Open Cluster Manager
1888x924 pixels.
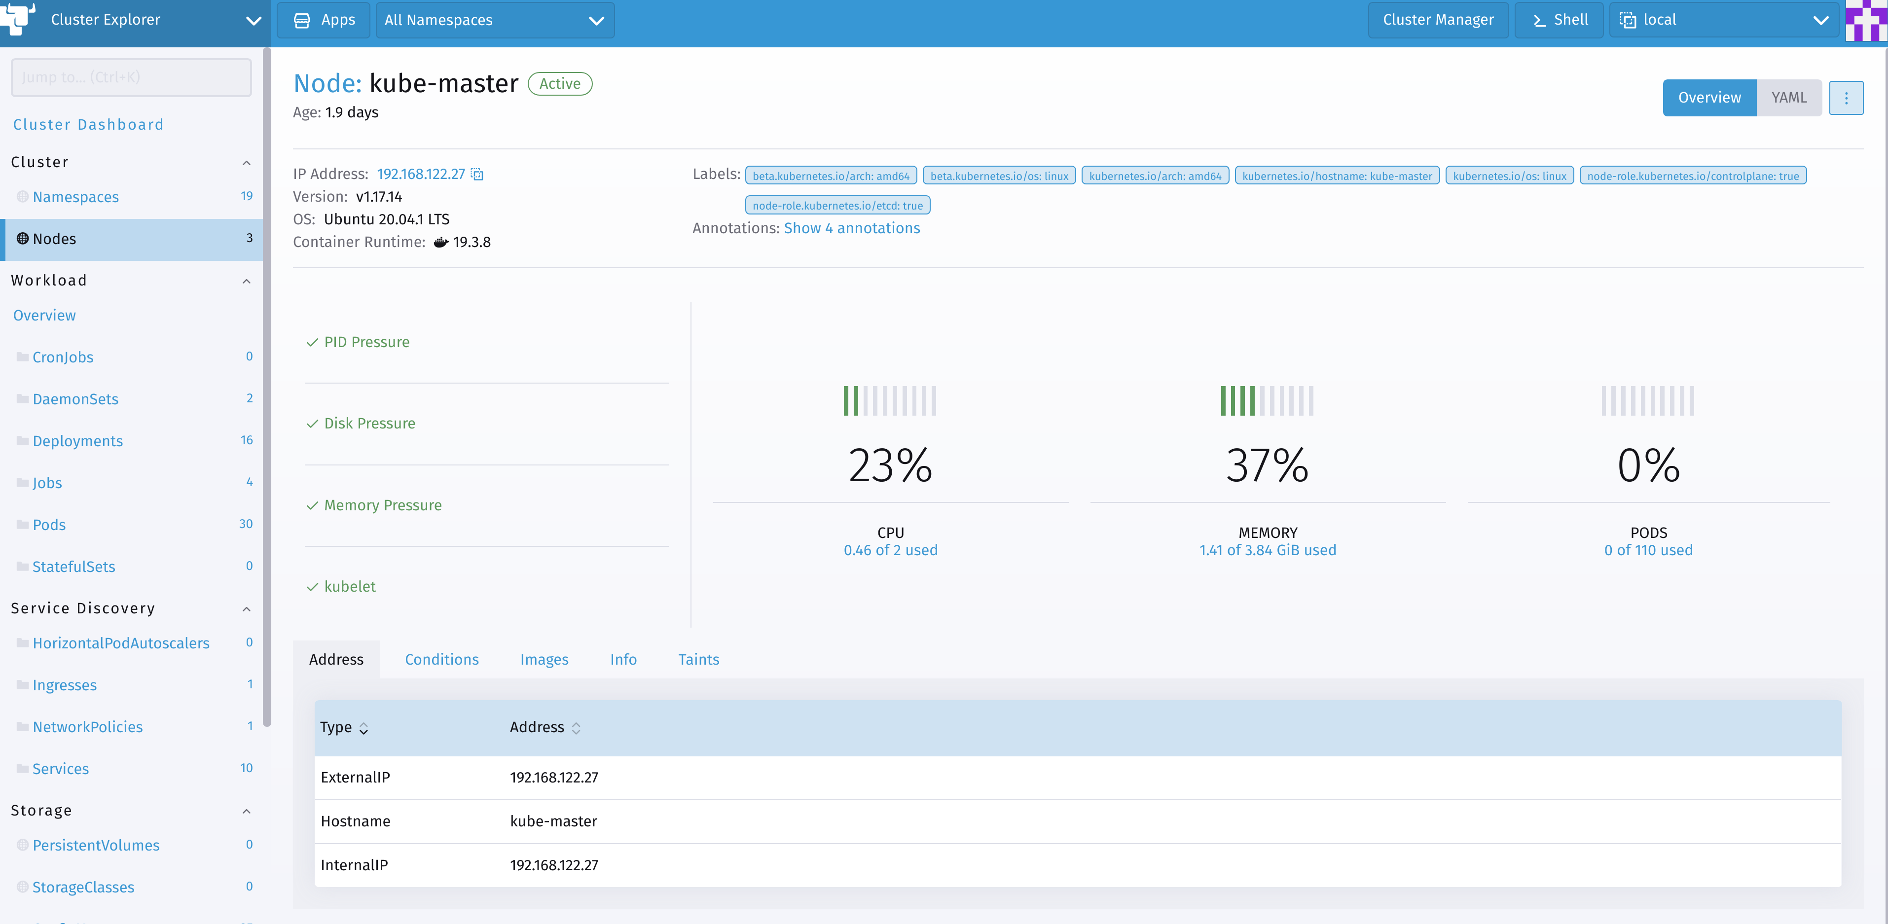1437,20
